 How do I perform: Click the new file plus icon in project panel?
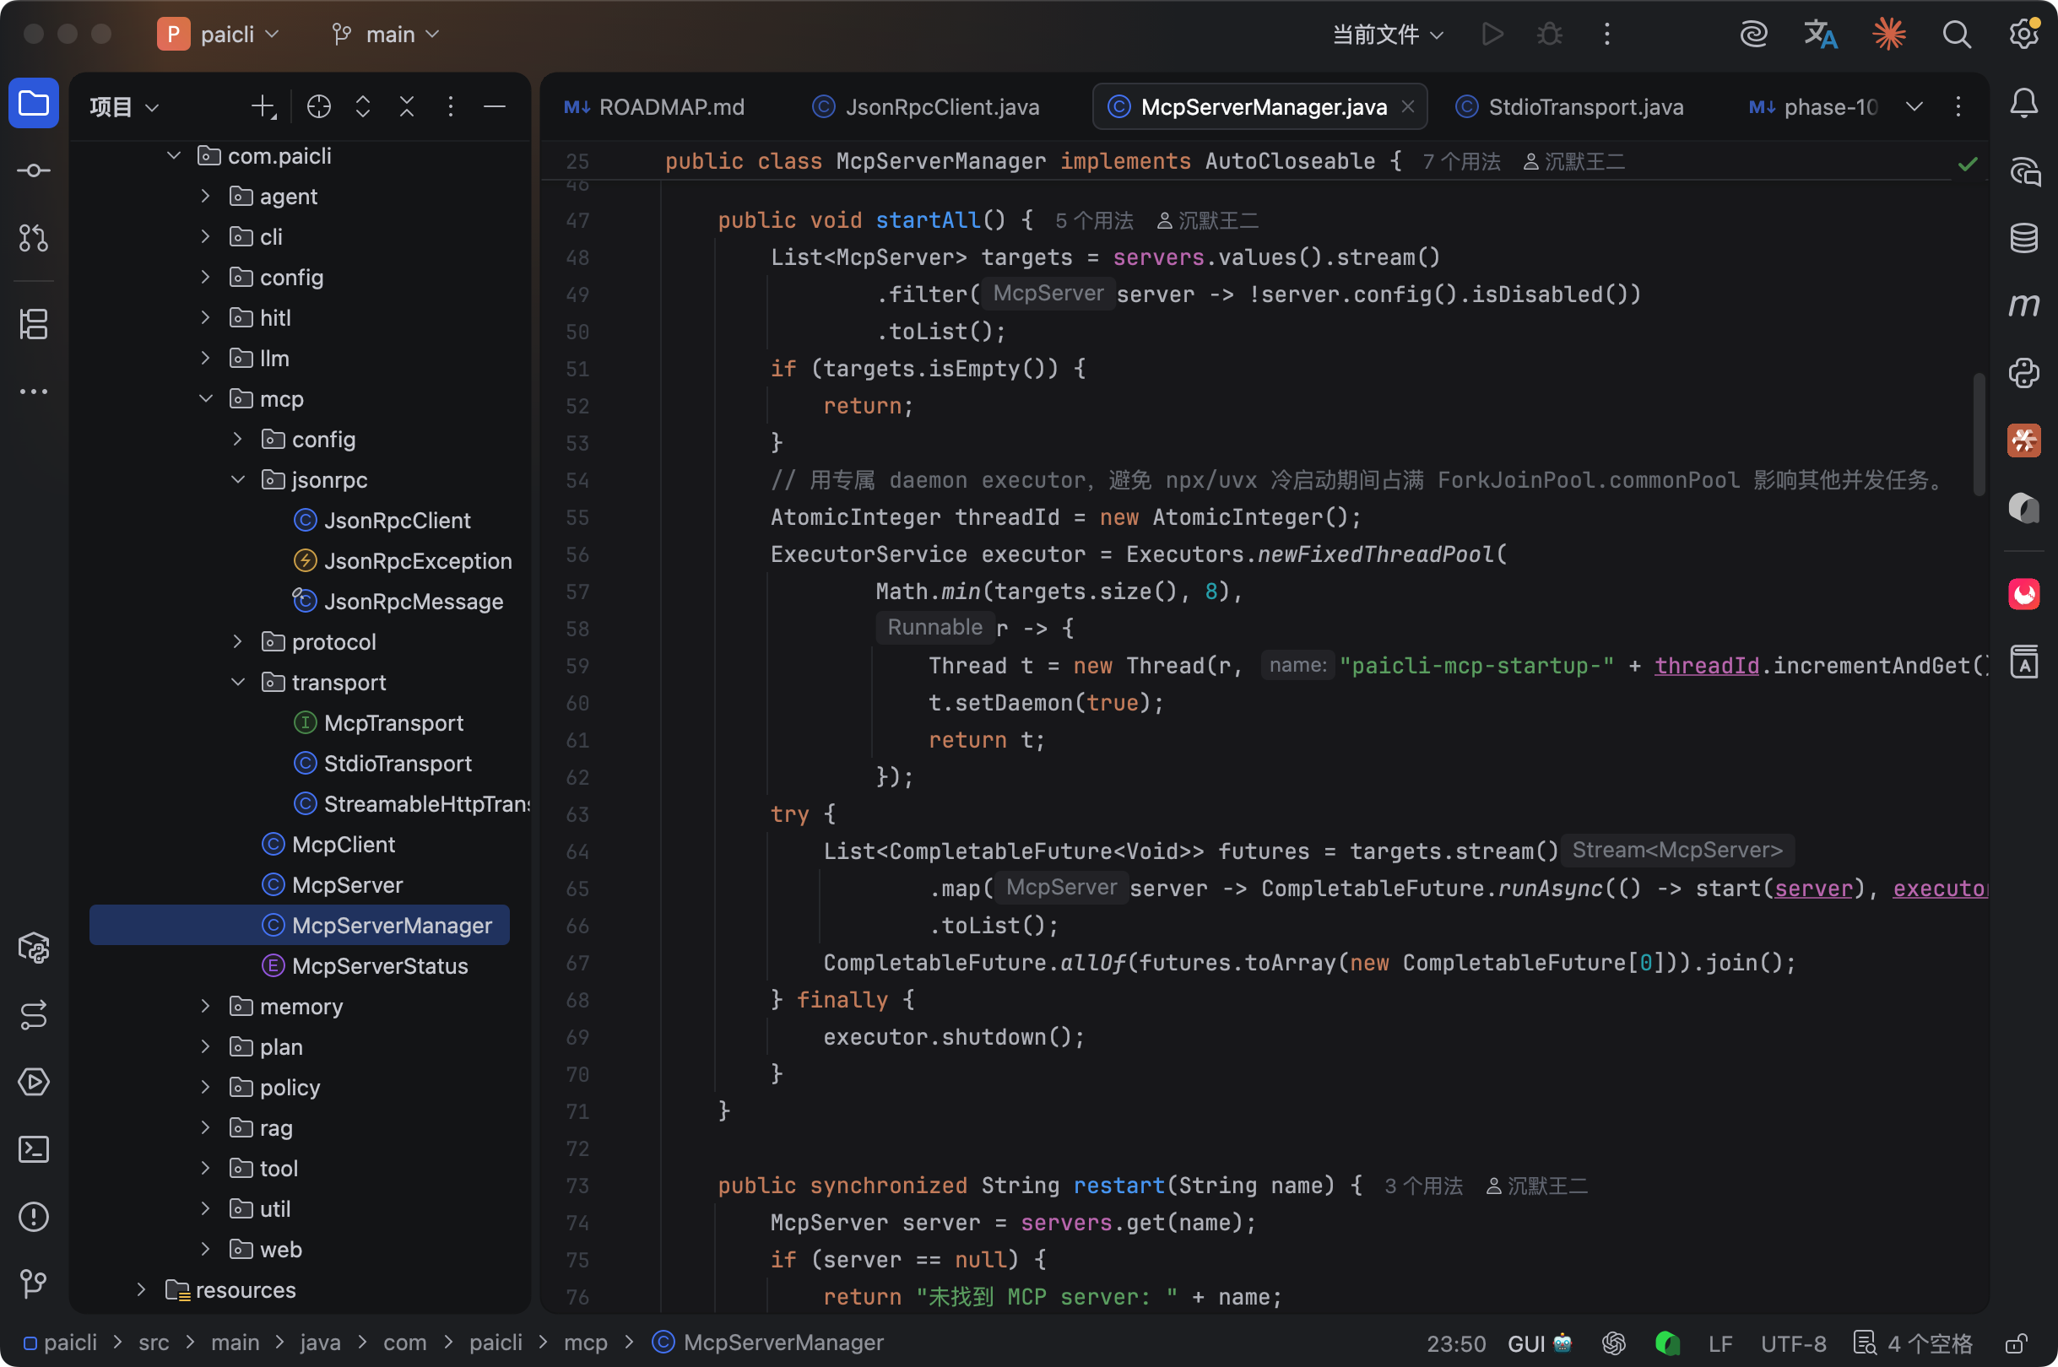pyautogui.click(x=263, y=106)
